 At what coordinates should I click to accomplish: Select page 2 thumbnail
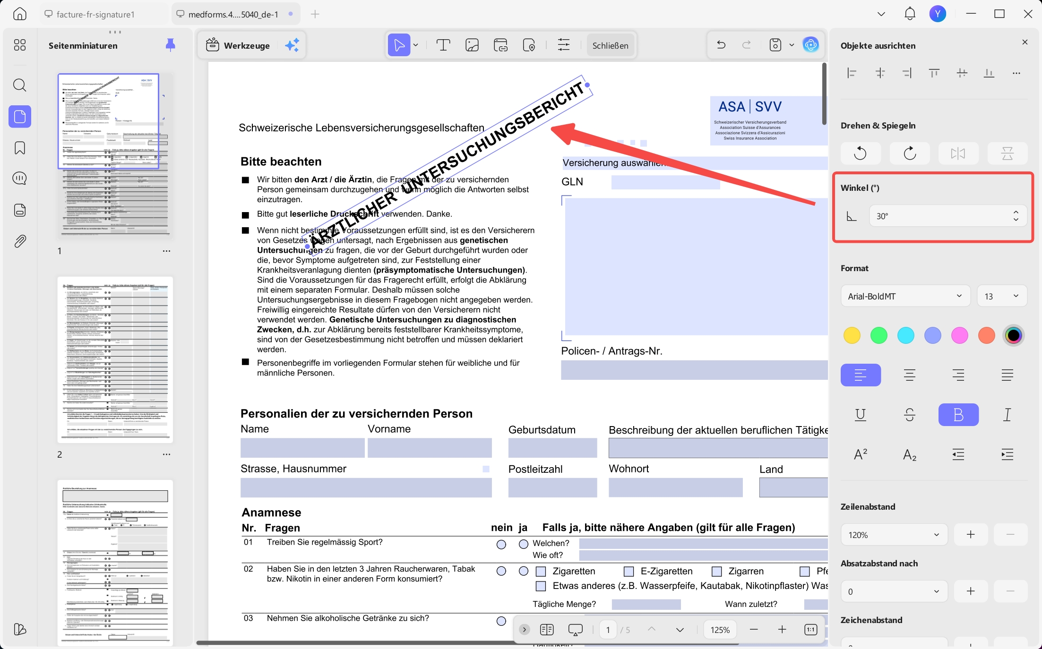pyautogui.click(x=115, y=360)
